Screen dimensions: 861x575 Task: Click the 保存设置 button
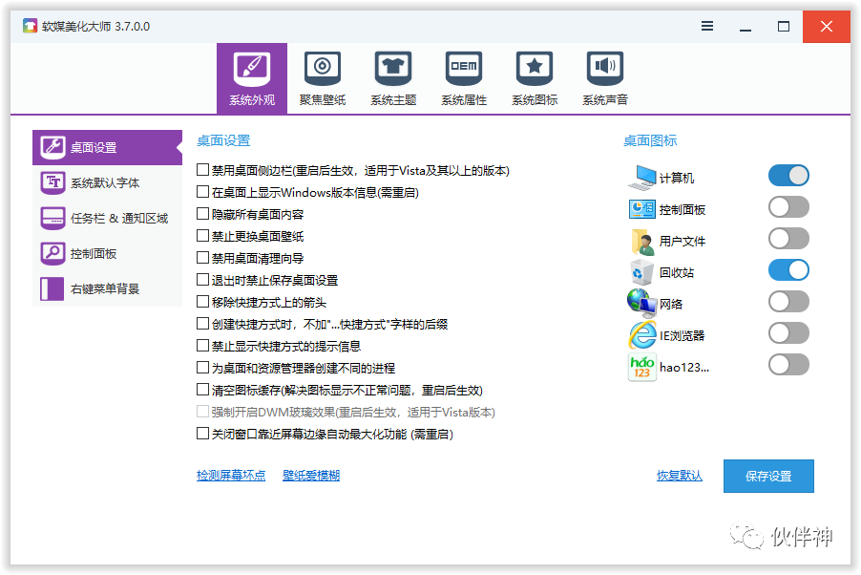click(768, 476)
